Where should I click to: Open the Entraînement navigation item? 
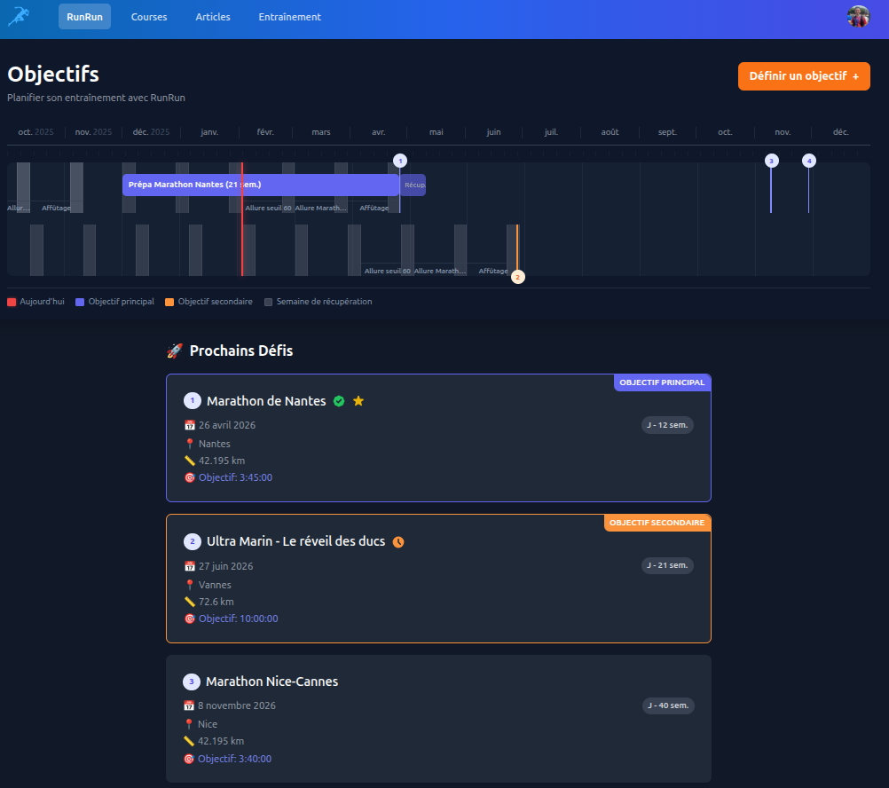coord(289,17)
